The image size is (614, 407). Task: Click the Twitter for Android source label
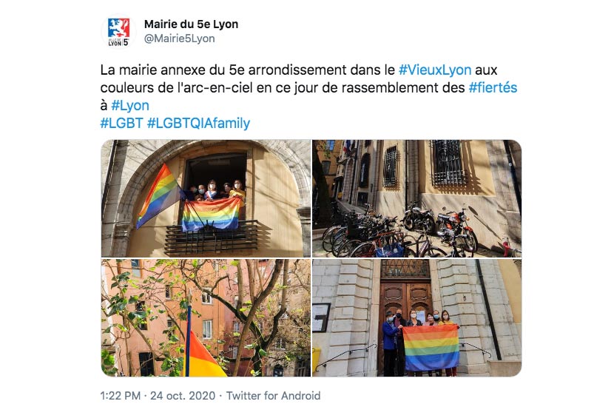[273, 396]
